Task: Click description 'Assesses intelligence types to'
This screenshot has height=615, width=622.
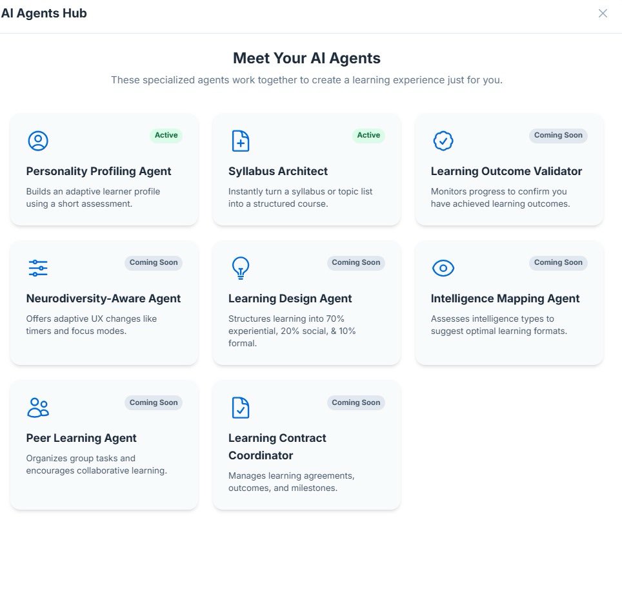Action: click(493, 318)
